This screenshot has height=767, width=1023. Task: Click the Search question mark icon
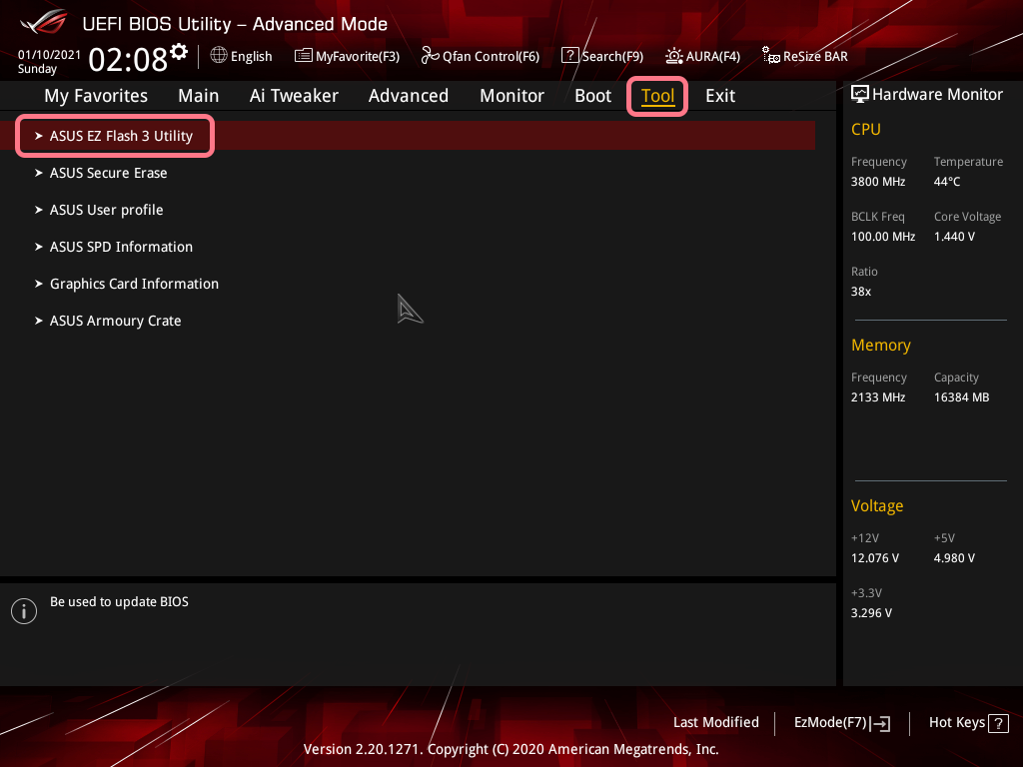click(569, 56)
